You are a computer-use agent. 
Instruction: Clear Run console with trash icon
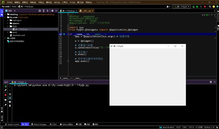[10, 106]
